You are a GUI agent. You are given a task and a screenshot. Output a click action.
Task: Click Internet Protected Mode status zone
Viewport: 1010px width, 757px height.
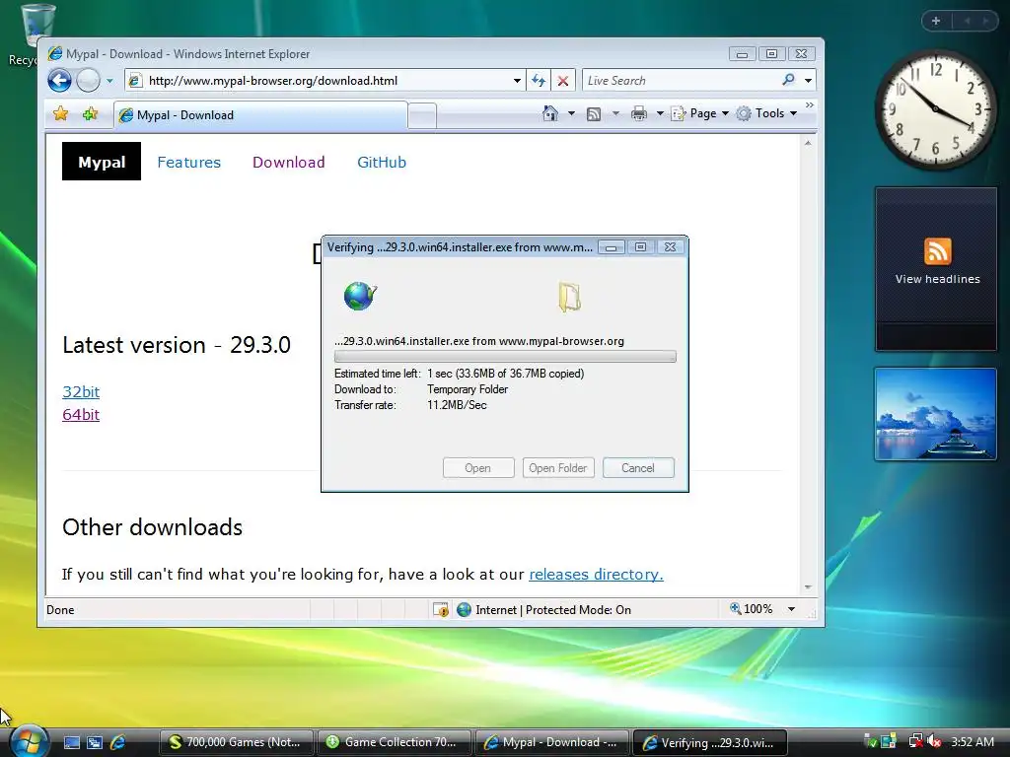point(544,609)
